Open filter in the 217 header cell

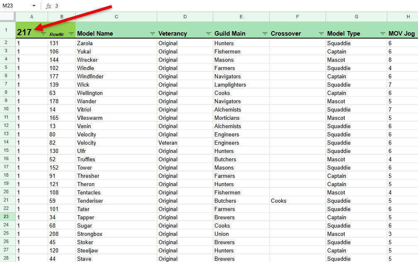[43, 34]
